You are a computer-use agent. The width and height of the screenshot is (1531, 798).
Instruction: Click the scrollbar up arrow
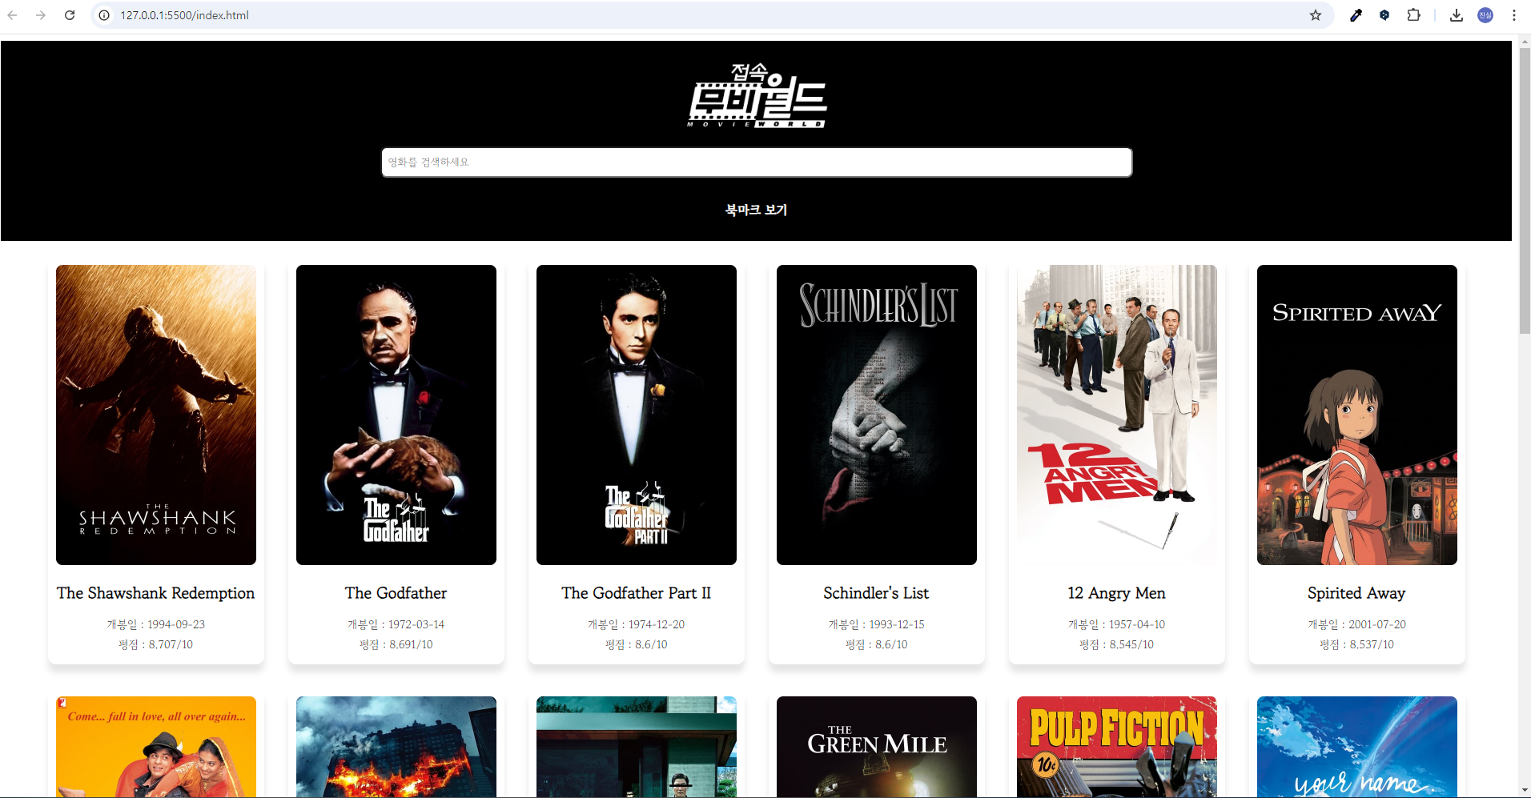[1525, 41]
